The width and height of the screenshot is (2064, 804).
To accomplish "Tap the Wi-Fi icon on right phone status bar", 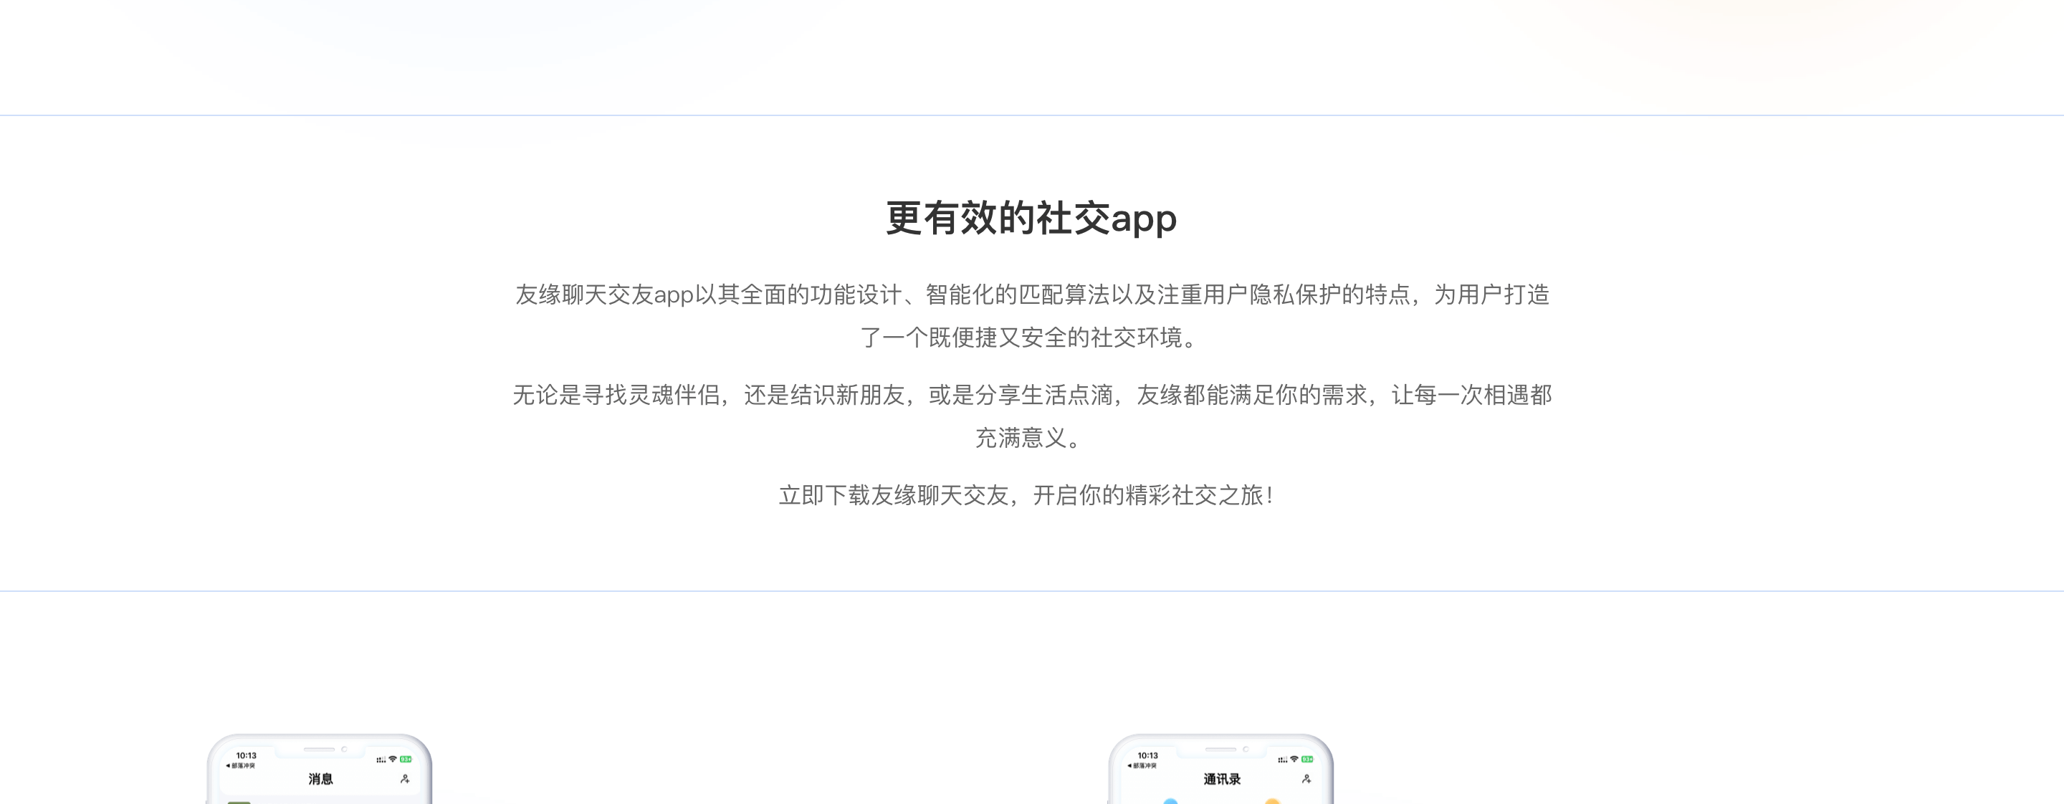I will pos(1295,759).
